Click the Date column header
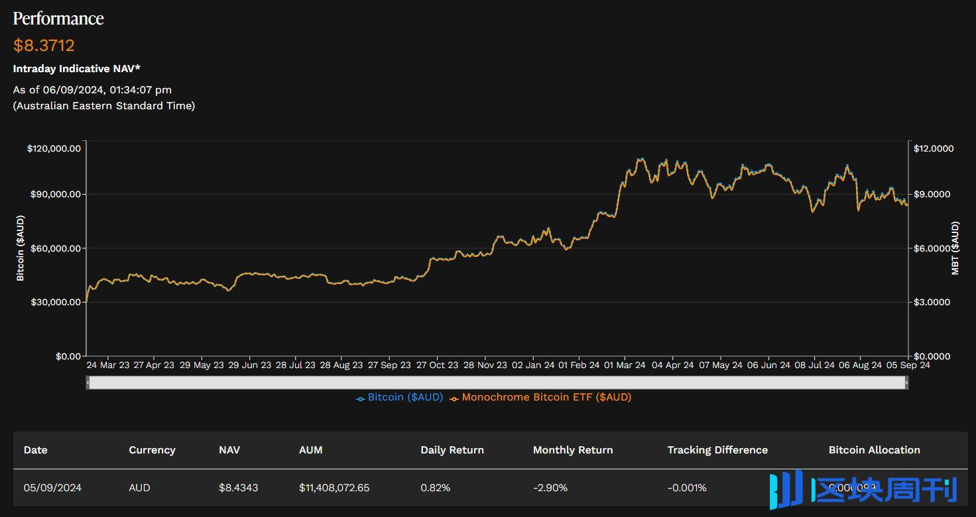Viewport: 976px width, 517px height. pyautogui.click(x=36, y=450)
